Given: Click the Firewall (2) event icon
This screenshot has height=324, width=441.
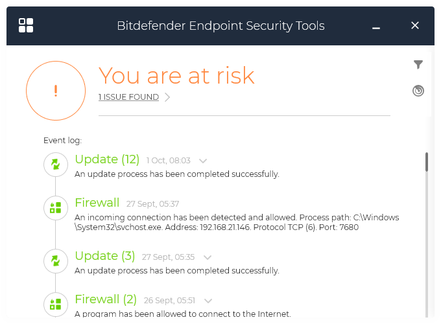Looking at the screenshot, I should coord(56,304).
